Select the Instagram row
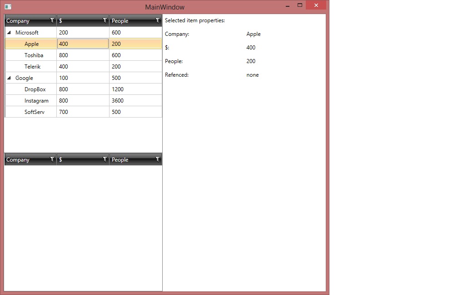458x295 pixels. [83, 101]
